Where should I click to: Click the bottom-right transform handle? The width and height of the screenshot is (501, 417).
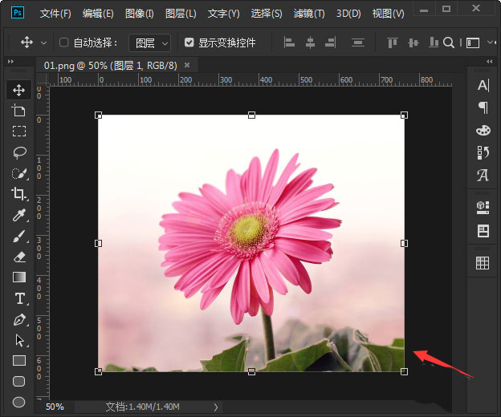point(404,371)
